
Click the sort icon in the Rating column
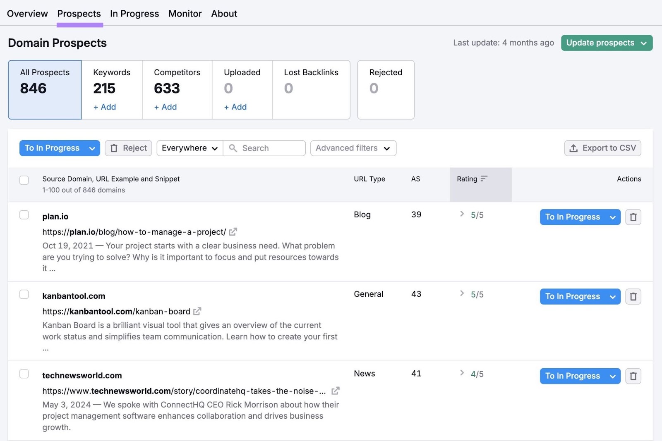coord(485,179)
